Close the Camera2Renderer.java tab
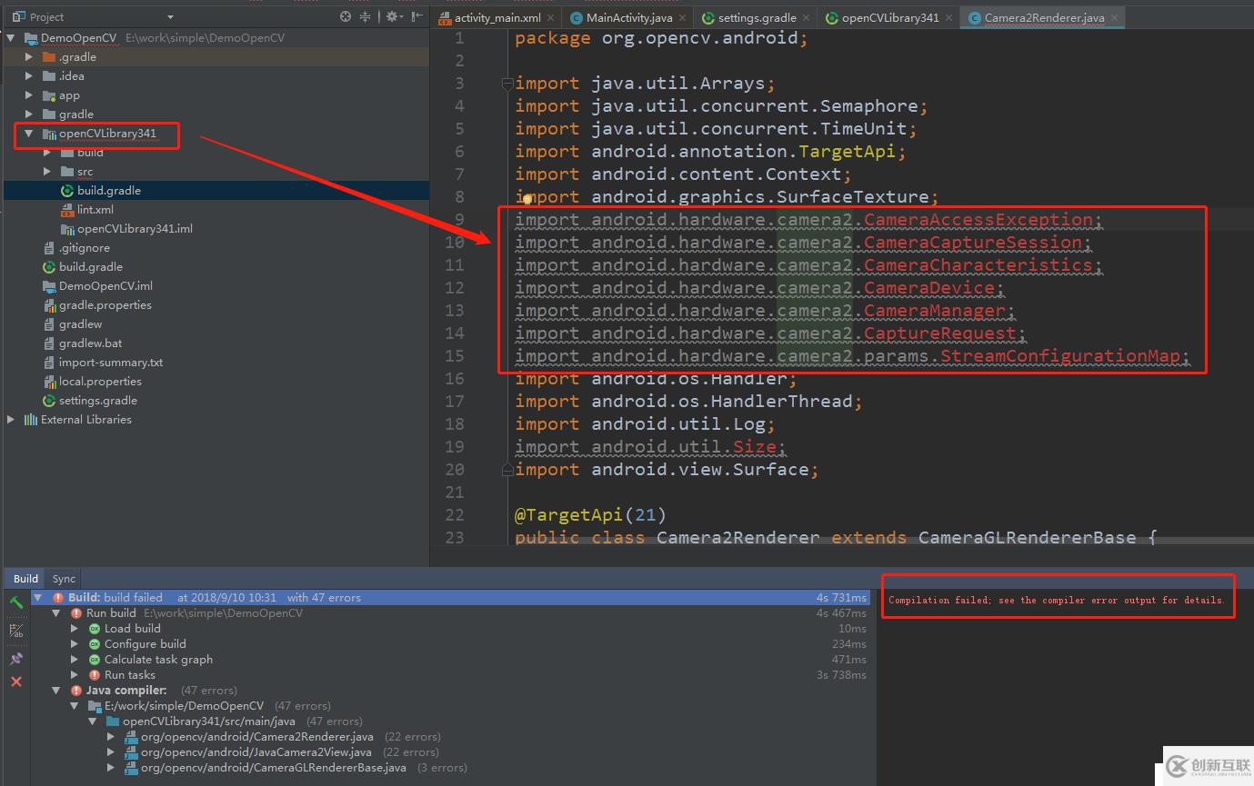Image resolution: width=1254 pixels, height=786 pixels. click(1115, 18)
